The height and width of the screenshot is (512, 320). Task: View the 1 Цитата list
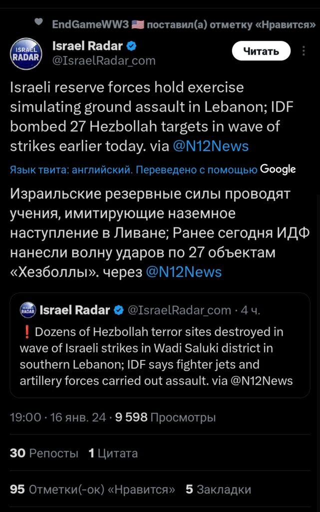pyautogui.click(x=113, y=453)
